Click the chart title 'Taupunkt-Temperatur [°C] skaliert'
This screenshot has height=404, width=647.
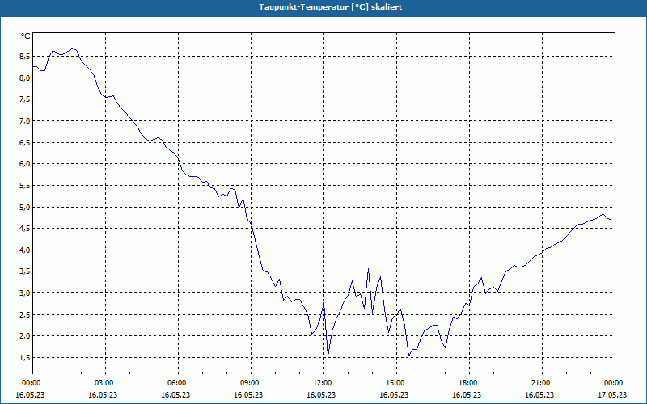click(x=331, y=7)
